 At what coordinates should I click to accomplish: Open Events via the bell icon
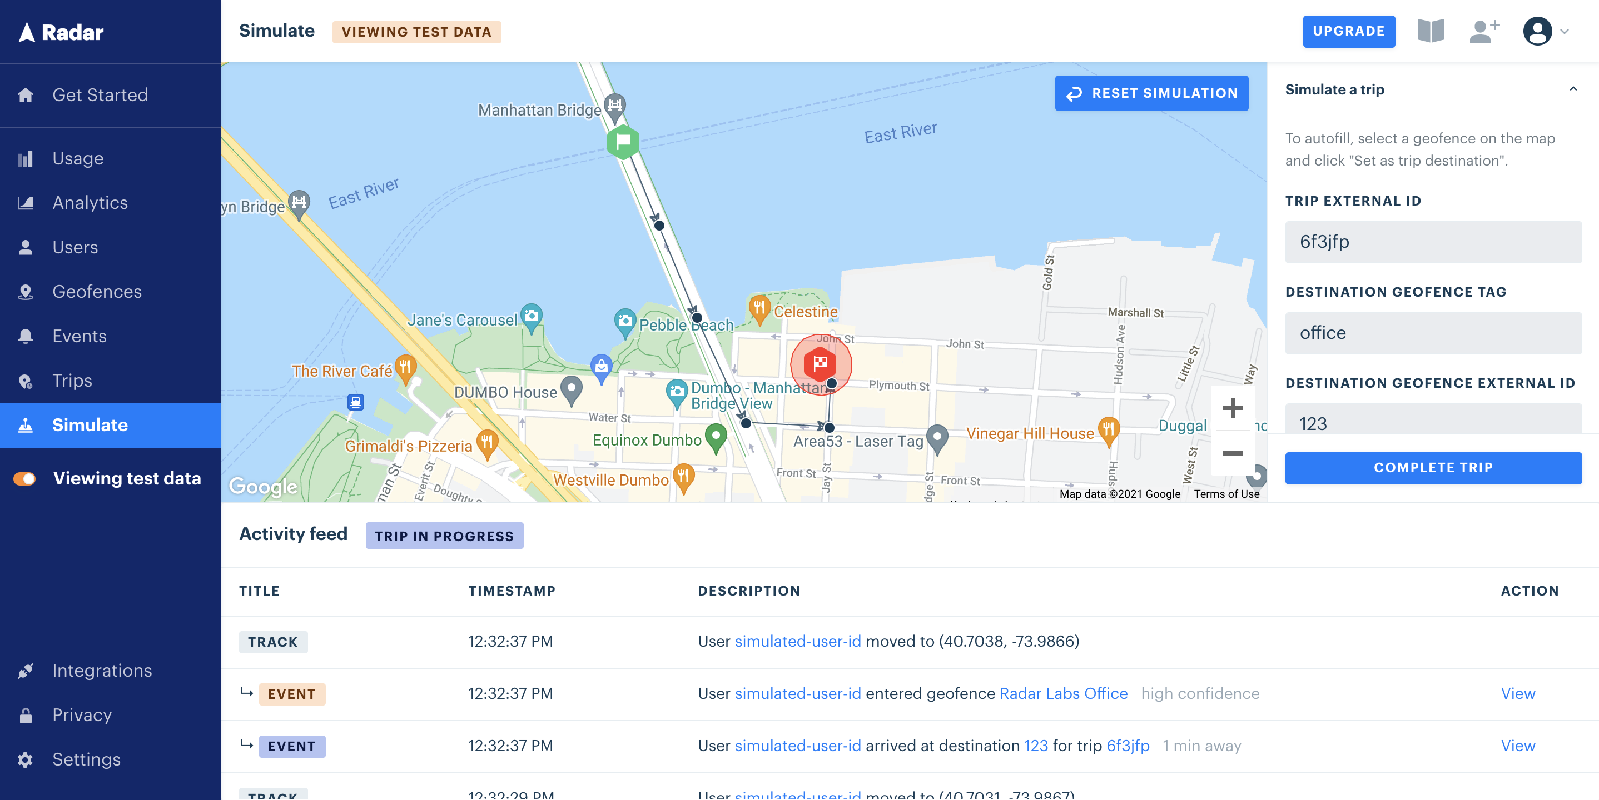(26, 336)
